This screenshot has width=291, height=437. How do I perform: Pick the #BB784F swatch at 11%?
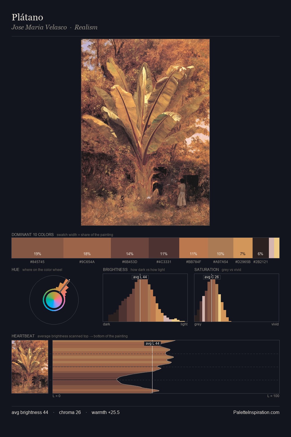pos(194,248)
